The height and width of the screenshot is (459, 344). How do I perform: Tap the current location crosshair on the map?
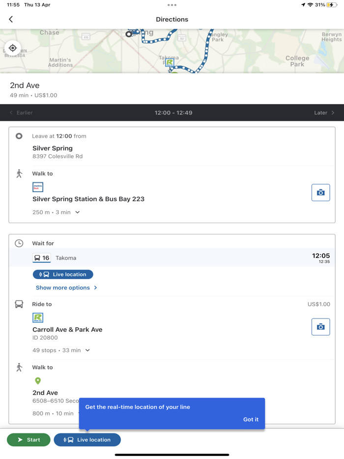(12, 48)
